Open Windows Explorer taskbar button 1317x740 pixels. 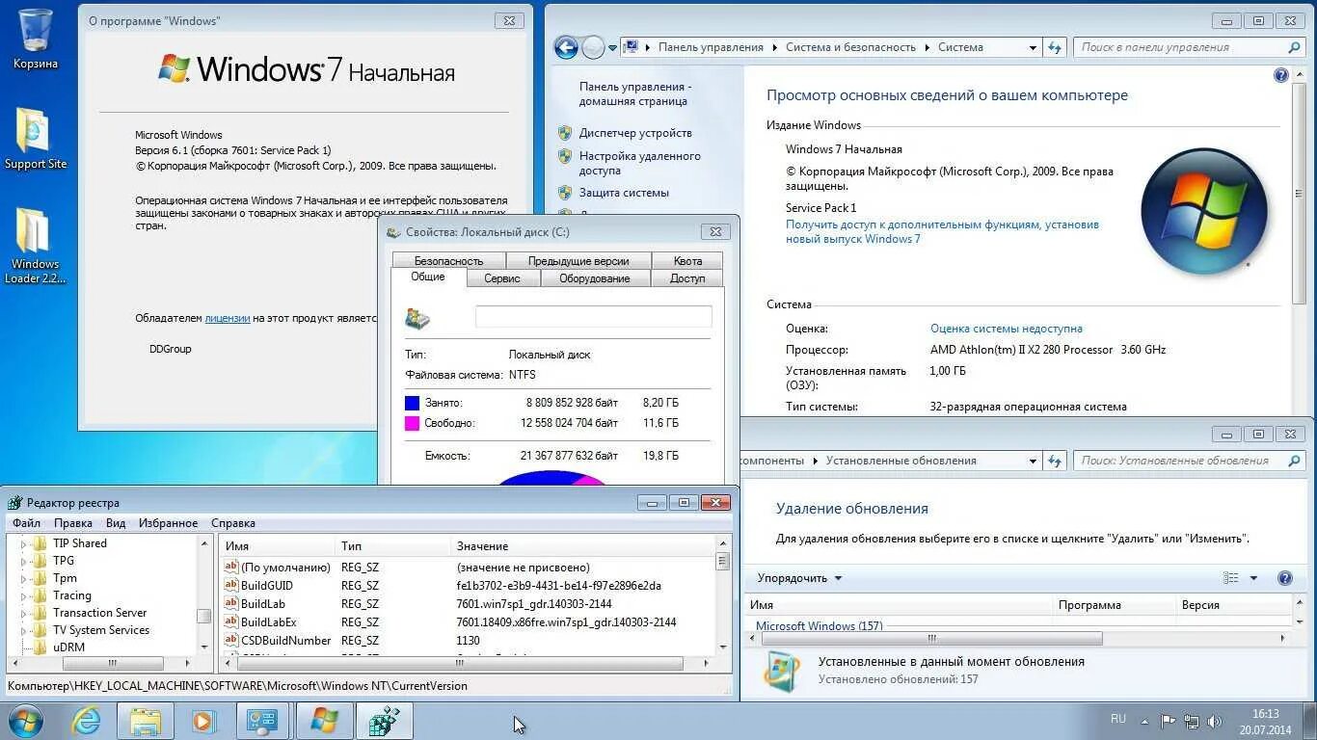pos(146,721)
